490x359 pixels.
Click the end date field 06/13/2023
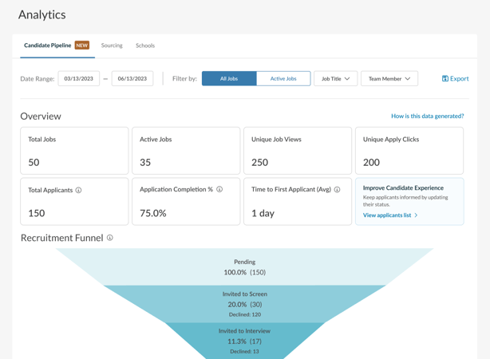tap(132, 79)
